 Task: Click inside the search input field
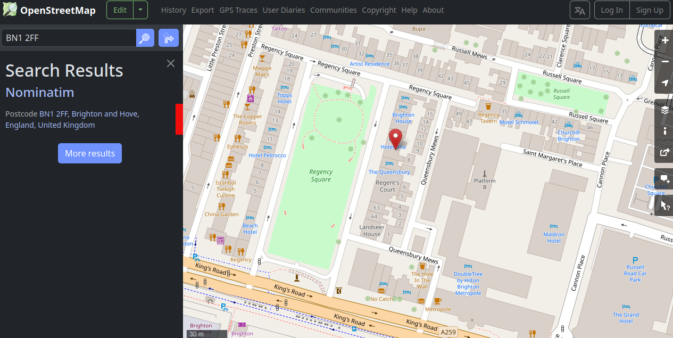(x=69, y=38)
